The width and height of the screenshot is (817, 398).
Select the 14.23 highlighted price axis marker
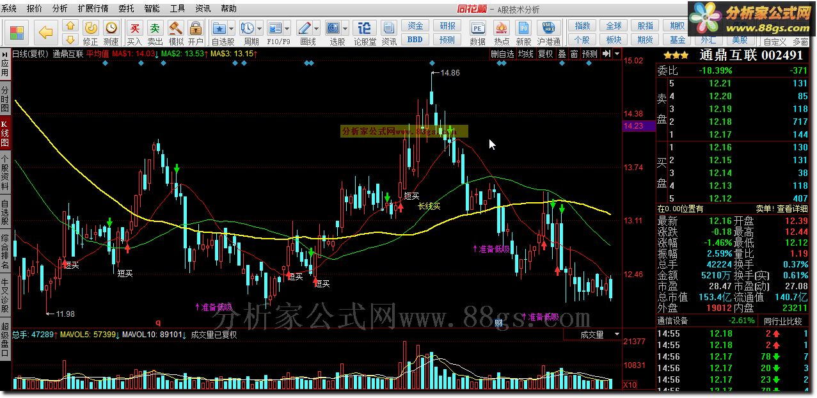[x=639, y=127]
